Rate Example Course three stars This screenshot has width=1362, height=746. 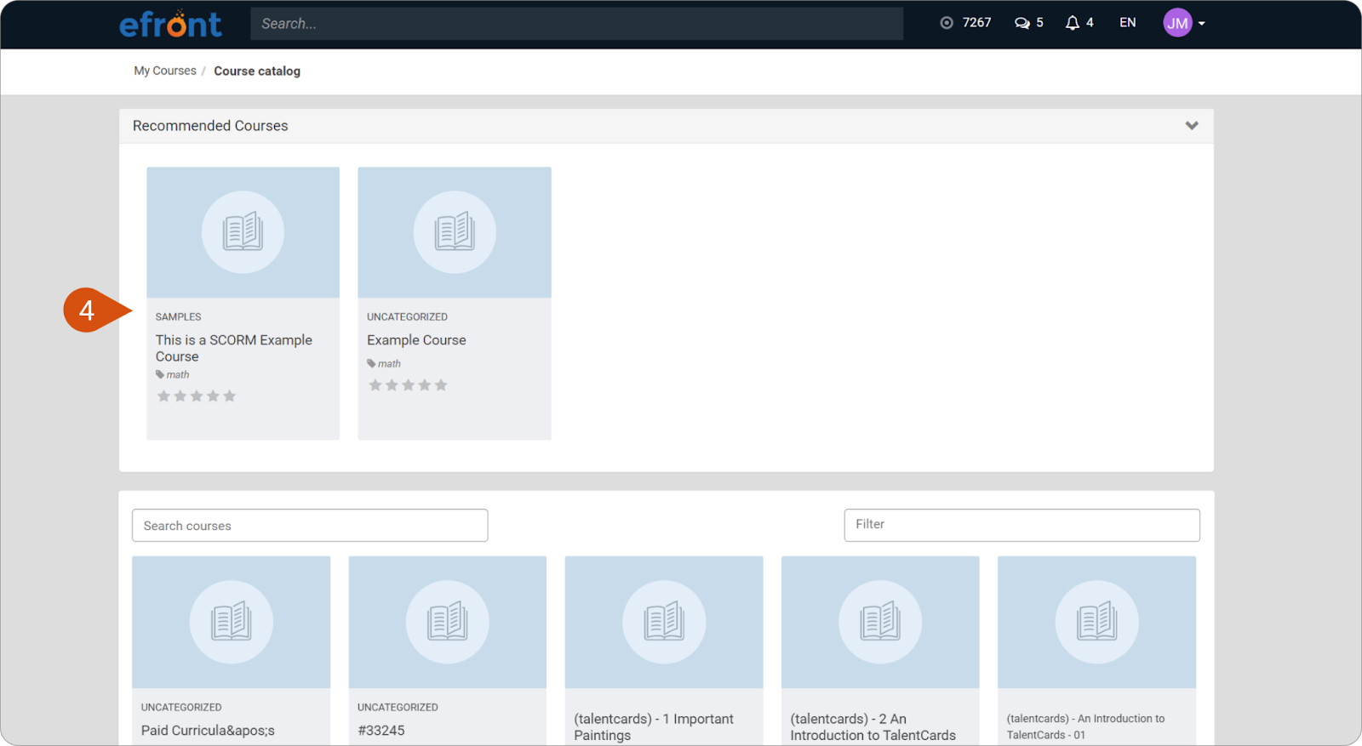(408, 385)
